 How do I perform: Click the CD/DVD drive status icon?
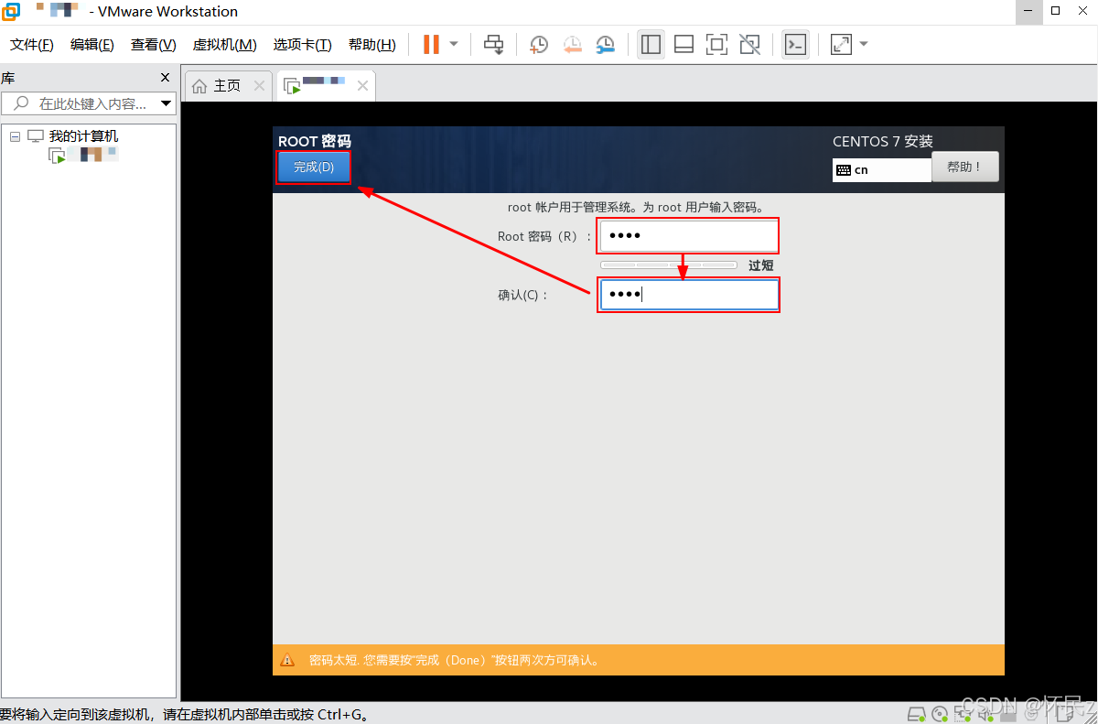(939, 714)
